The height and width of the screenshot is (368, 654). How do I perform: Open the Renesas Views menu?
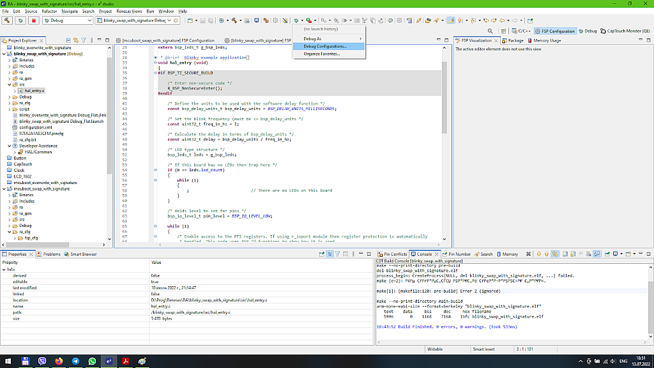click(x=130, y=10)
